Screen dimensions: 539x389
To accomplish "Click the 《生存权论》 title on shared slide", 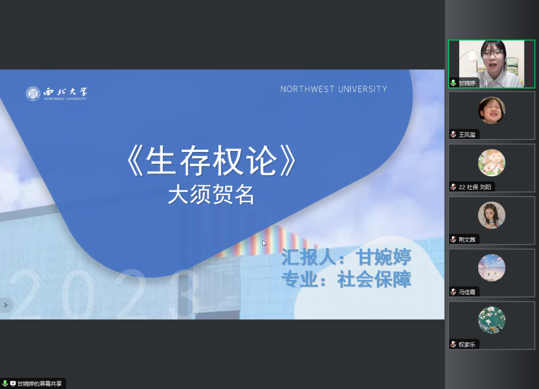I will (212, 163).
